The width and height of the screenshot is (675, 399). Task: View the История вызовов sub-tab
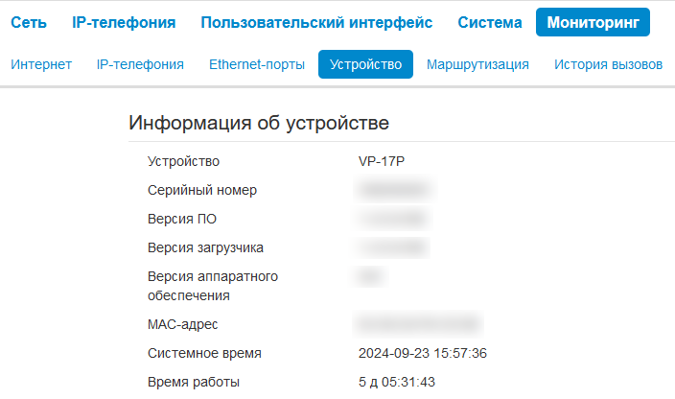pyautogui.click(x=608, y=64)
